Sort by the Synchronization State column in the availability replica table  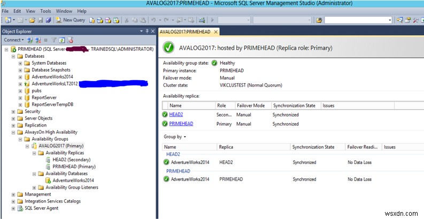(296, 106)
